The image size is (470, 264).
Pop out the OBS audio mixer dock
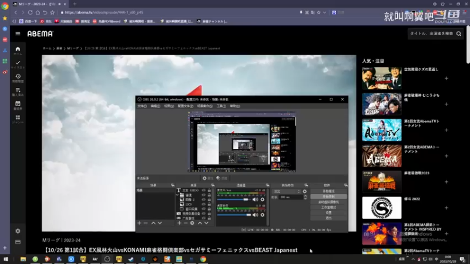point(267,185)
